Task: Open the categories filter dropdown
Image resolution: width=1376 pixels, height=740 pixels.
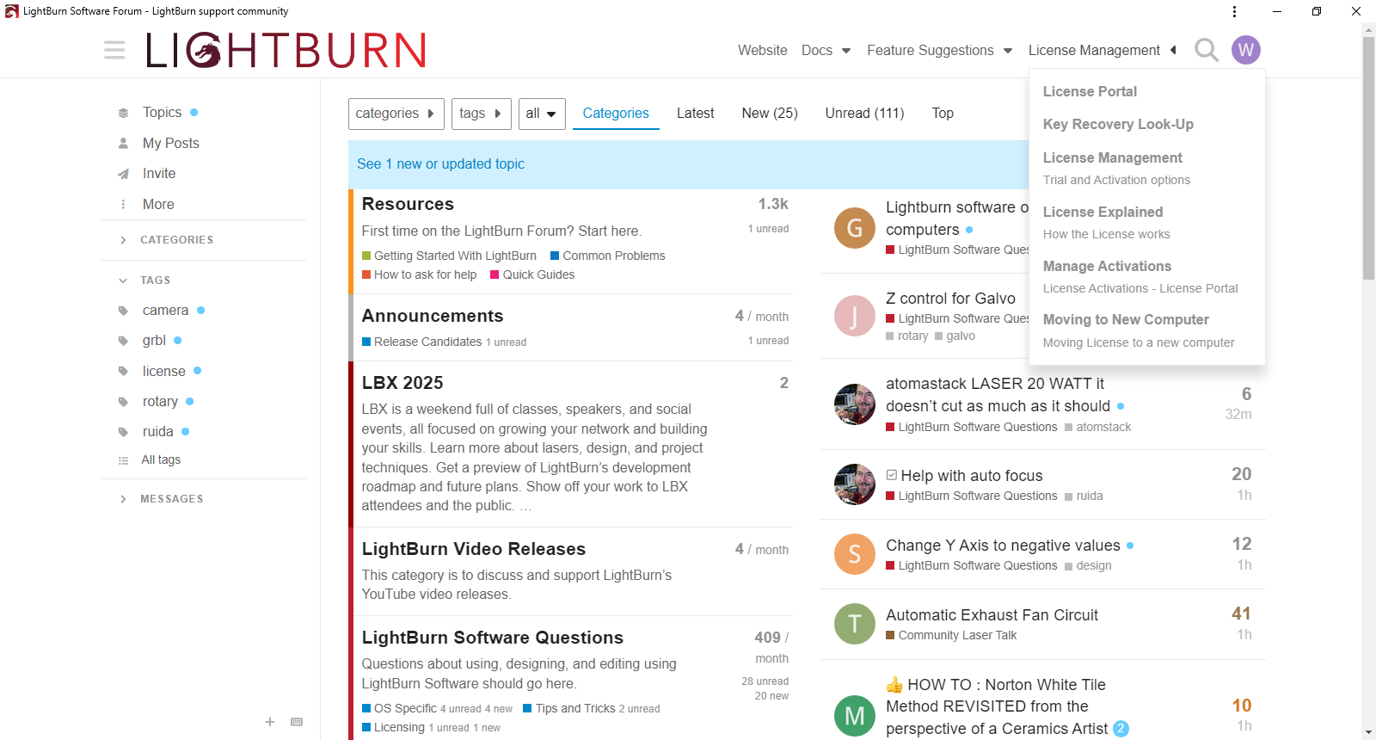Action: pos(396,114)
